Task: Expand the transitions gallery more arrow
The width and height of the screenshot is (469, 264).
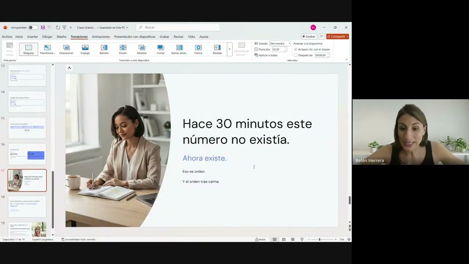Action: point(230,49)
